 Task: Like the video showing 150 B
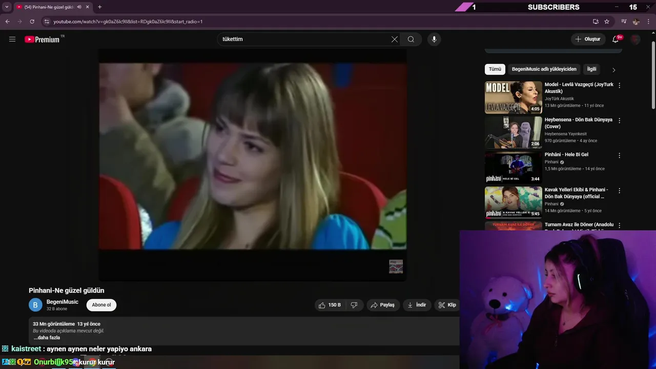click(329, 305)
